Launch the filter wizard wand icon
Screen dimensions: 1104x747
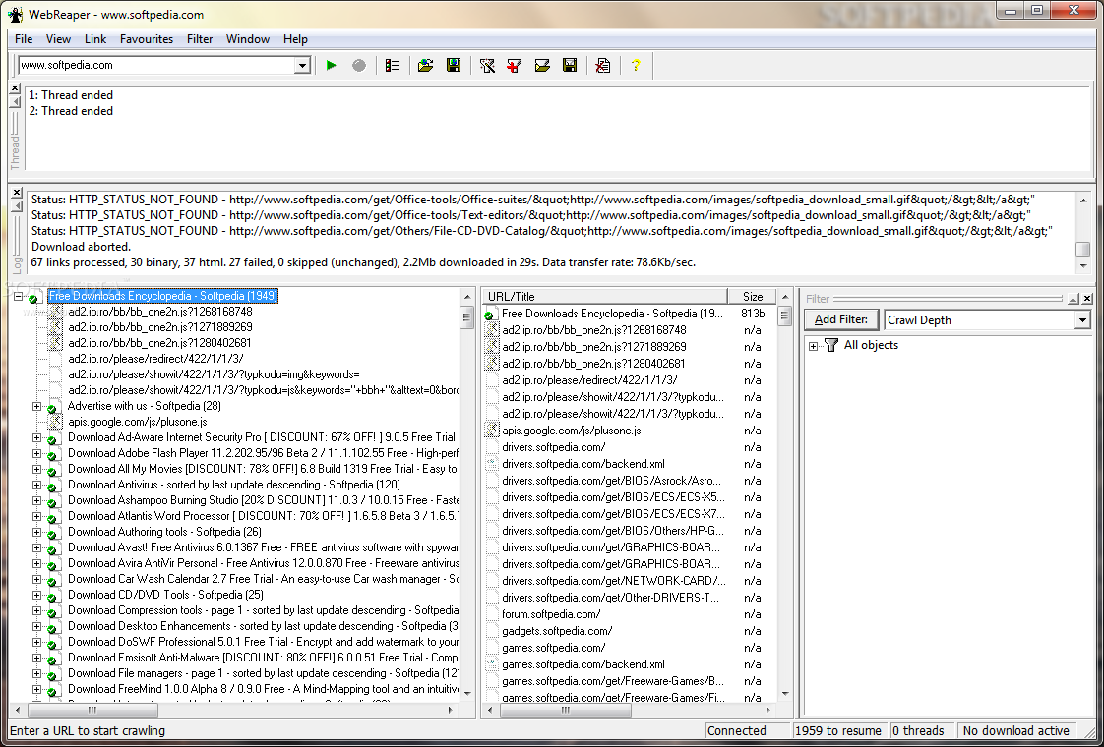point(487,66)
